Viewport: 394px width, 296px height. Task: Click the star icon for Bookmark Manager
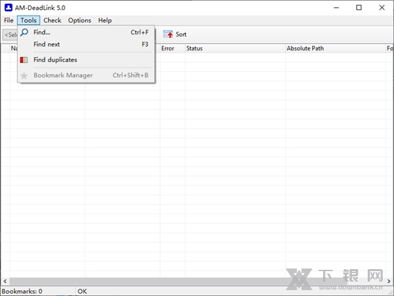pos(24,75)
